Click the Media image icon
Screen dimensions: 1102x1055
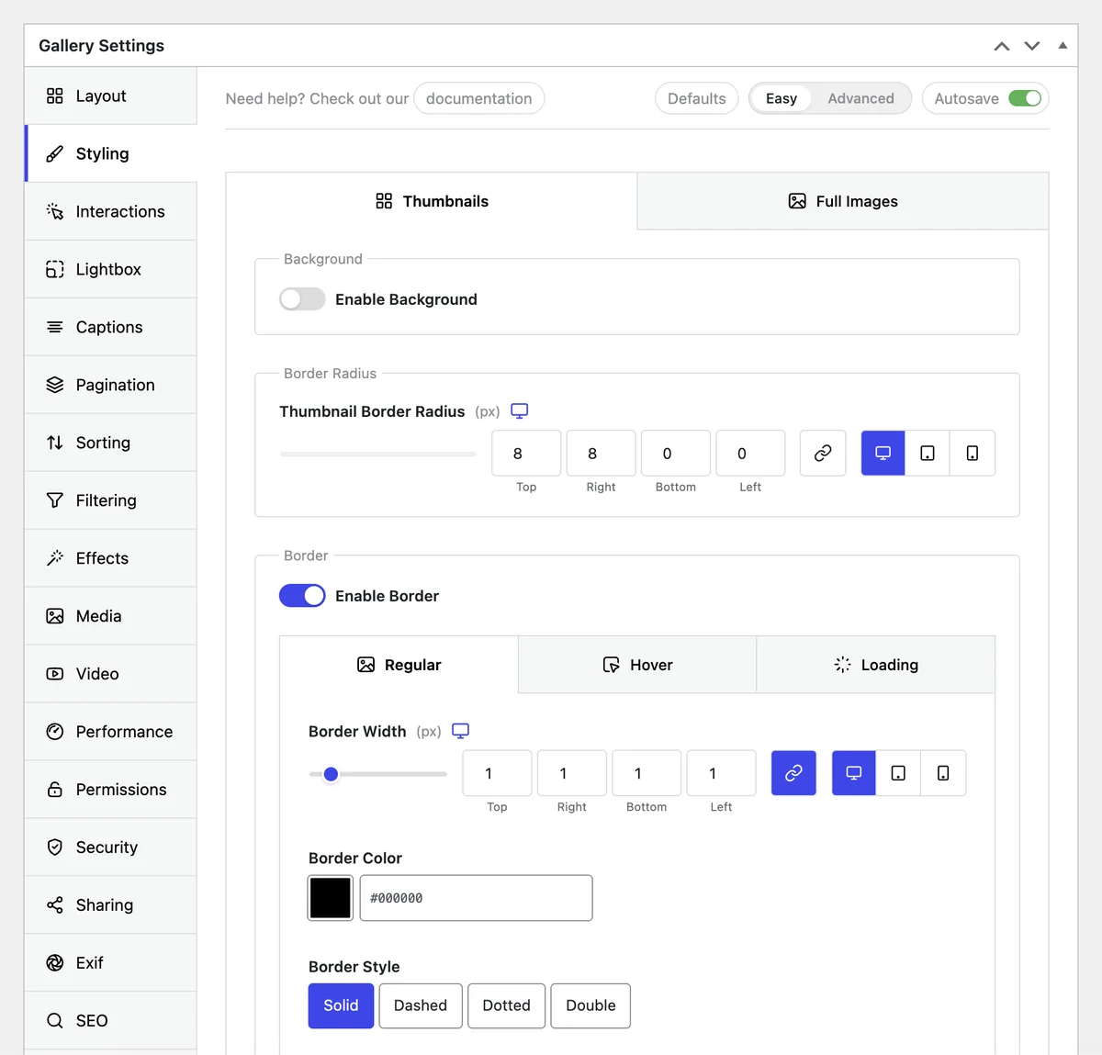(x=55, y=616)
